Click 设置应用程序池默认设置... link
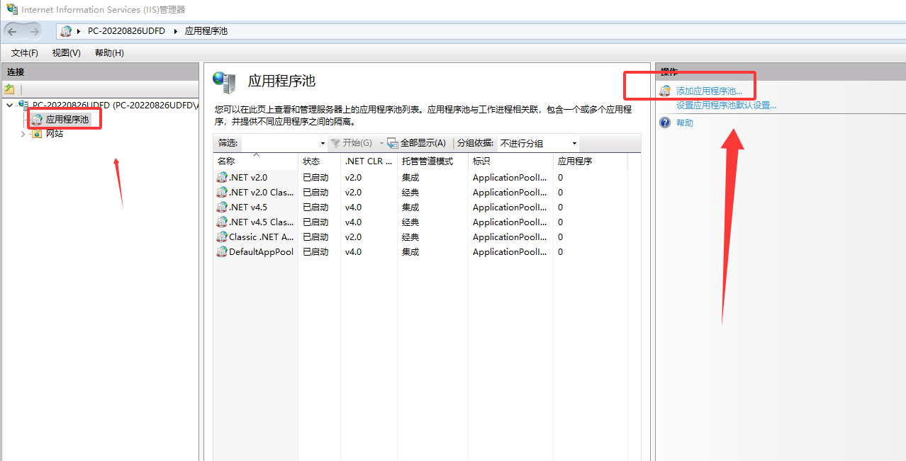Viewport: 906px width, 461px height. (726, 106)
